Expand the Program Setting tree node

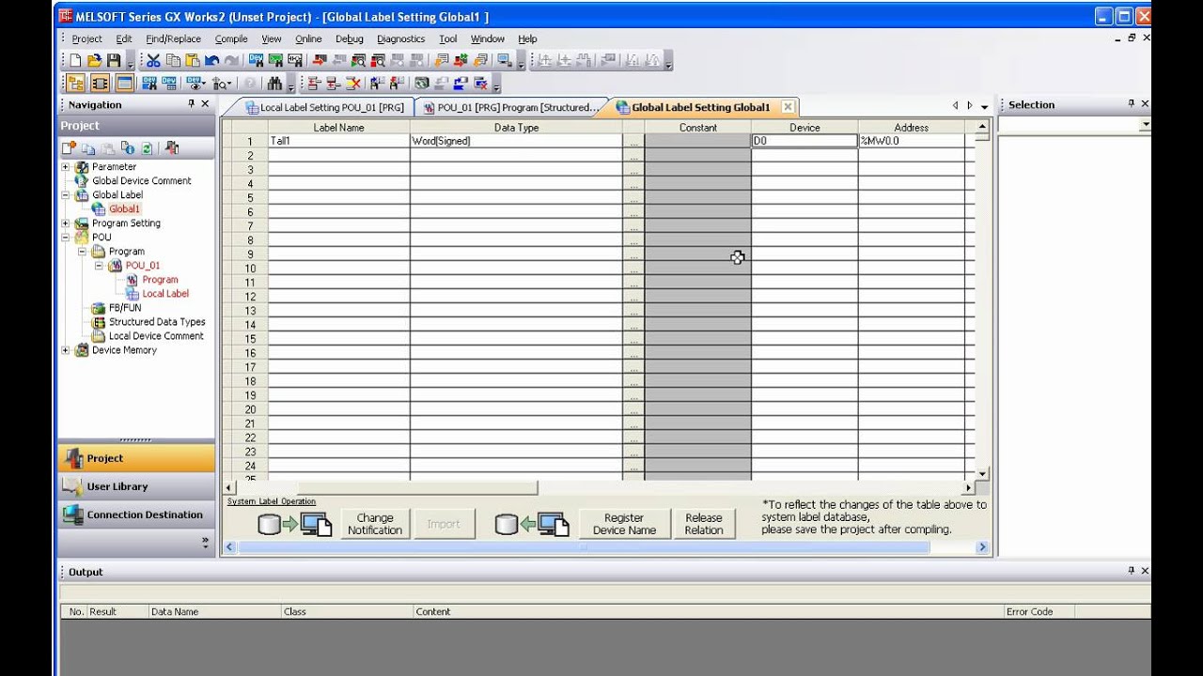click(66, 223)
